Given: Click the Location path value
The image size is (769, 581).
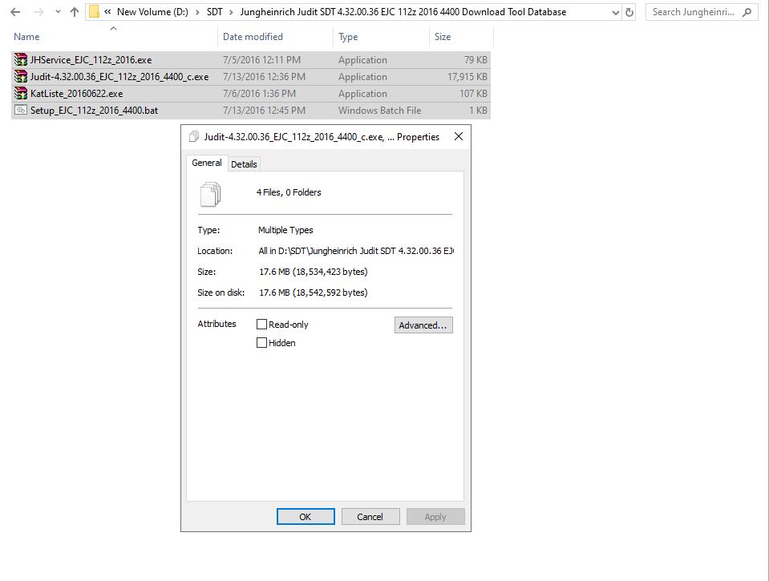Looking at the screenshot, I should (356, 251).
